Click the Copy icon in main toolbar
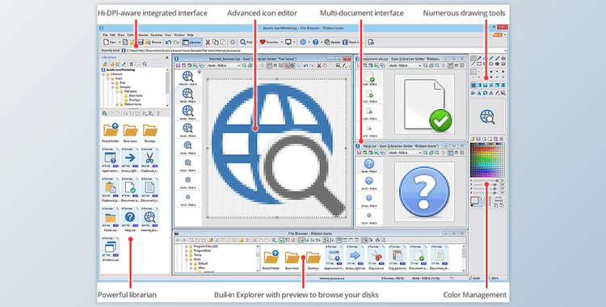This screenshot has width=606, height=307. pos(215,42)
